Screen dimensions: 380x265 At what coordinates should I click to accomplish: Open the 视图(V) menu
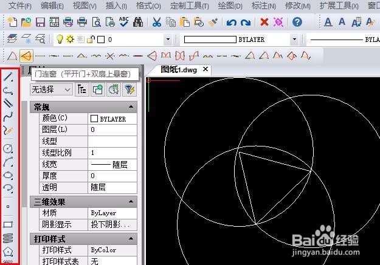pyautogui.click(x=85, y=5)
